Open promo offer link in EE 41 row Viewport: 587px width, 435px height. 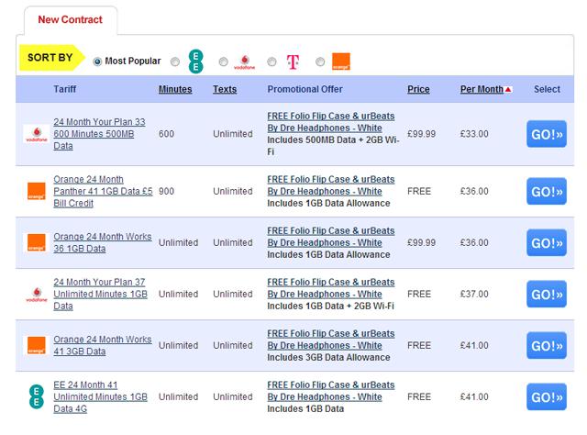331,390
